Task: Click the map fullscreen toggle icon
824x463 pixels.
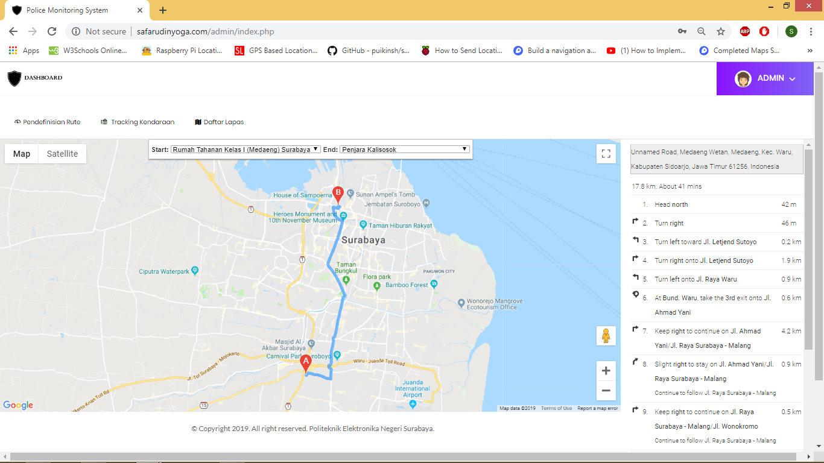Action: 606,154
